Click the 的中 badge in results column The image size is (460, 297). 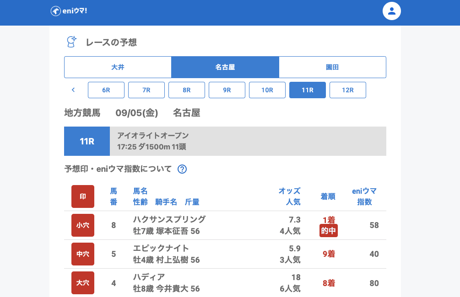[328, 231]
